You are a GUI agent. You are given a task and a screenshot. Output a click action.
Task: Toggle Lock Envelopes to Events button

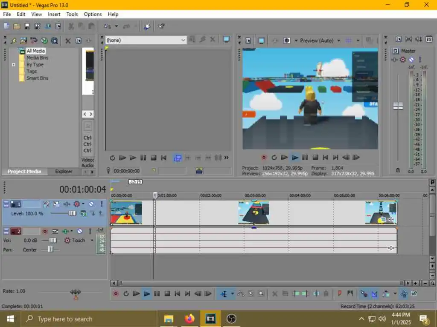414,294
